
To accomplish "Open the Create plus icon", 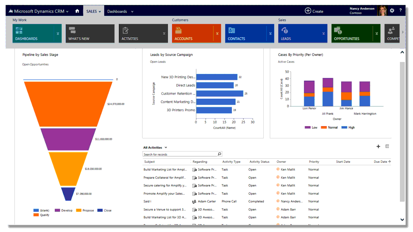I will (308, 11).
